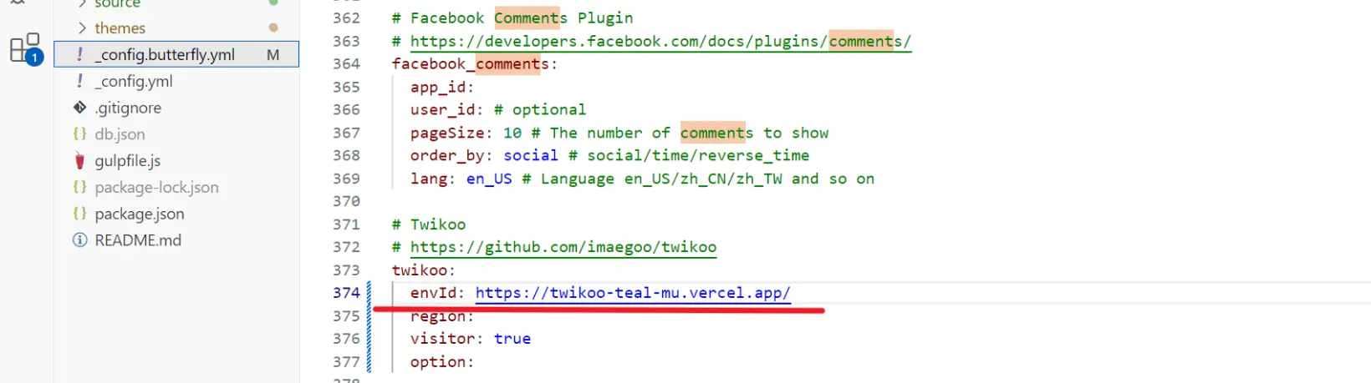Screen dimensions: 1371x383
Task: Open the README.md file
Action: 138,240
